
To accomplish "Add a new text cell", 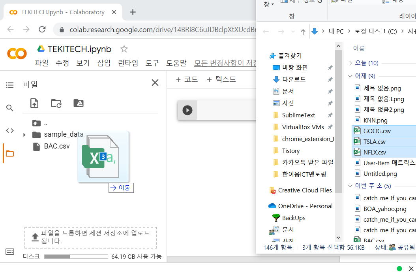I will click(x=221, y=79).
